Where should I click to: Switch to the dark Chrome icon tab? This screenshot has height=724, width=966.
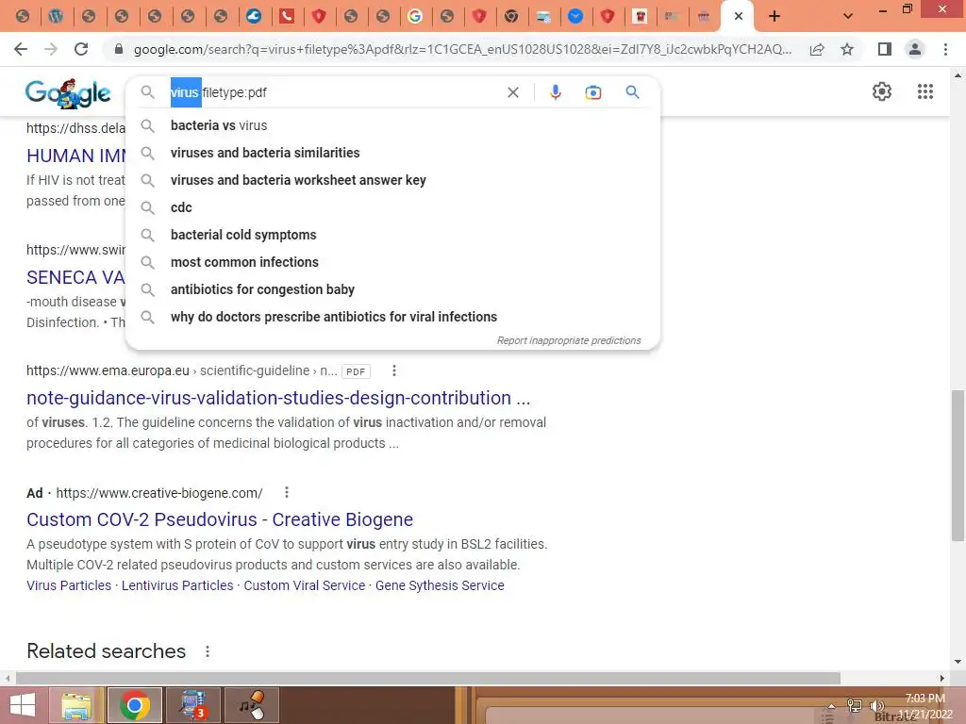point(511,16)
